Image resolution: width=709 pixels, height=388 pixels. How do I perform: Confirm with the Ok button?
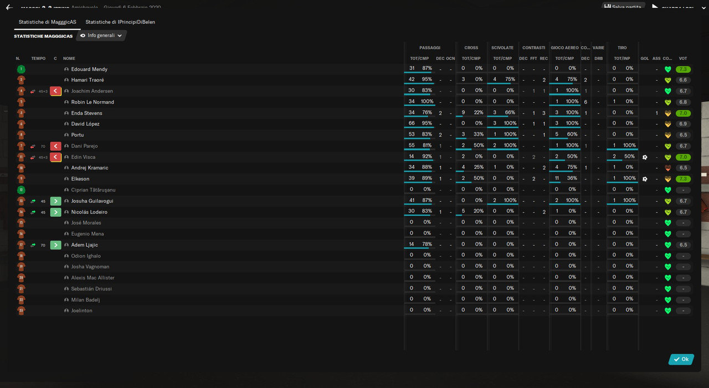pos(681,359)
